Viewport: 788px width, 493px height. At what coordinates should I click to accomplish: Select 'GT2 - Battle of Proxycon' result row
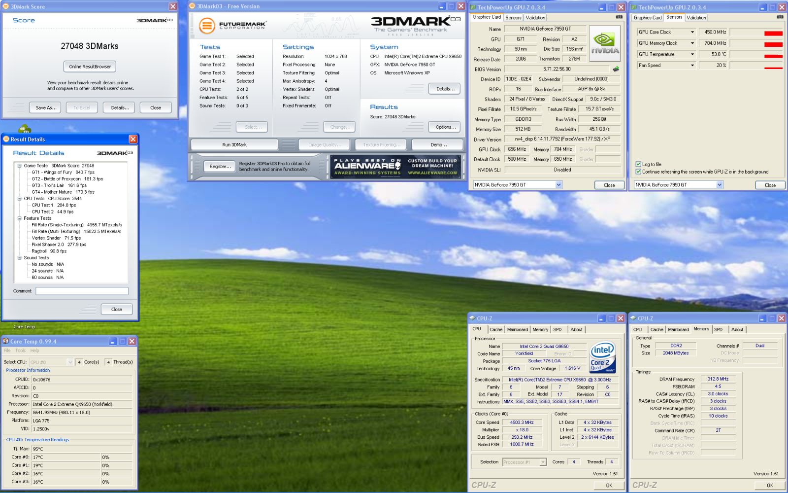coord(67,179)
